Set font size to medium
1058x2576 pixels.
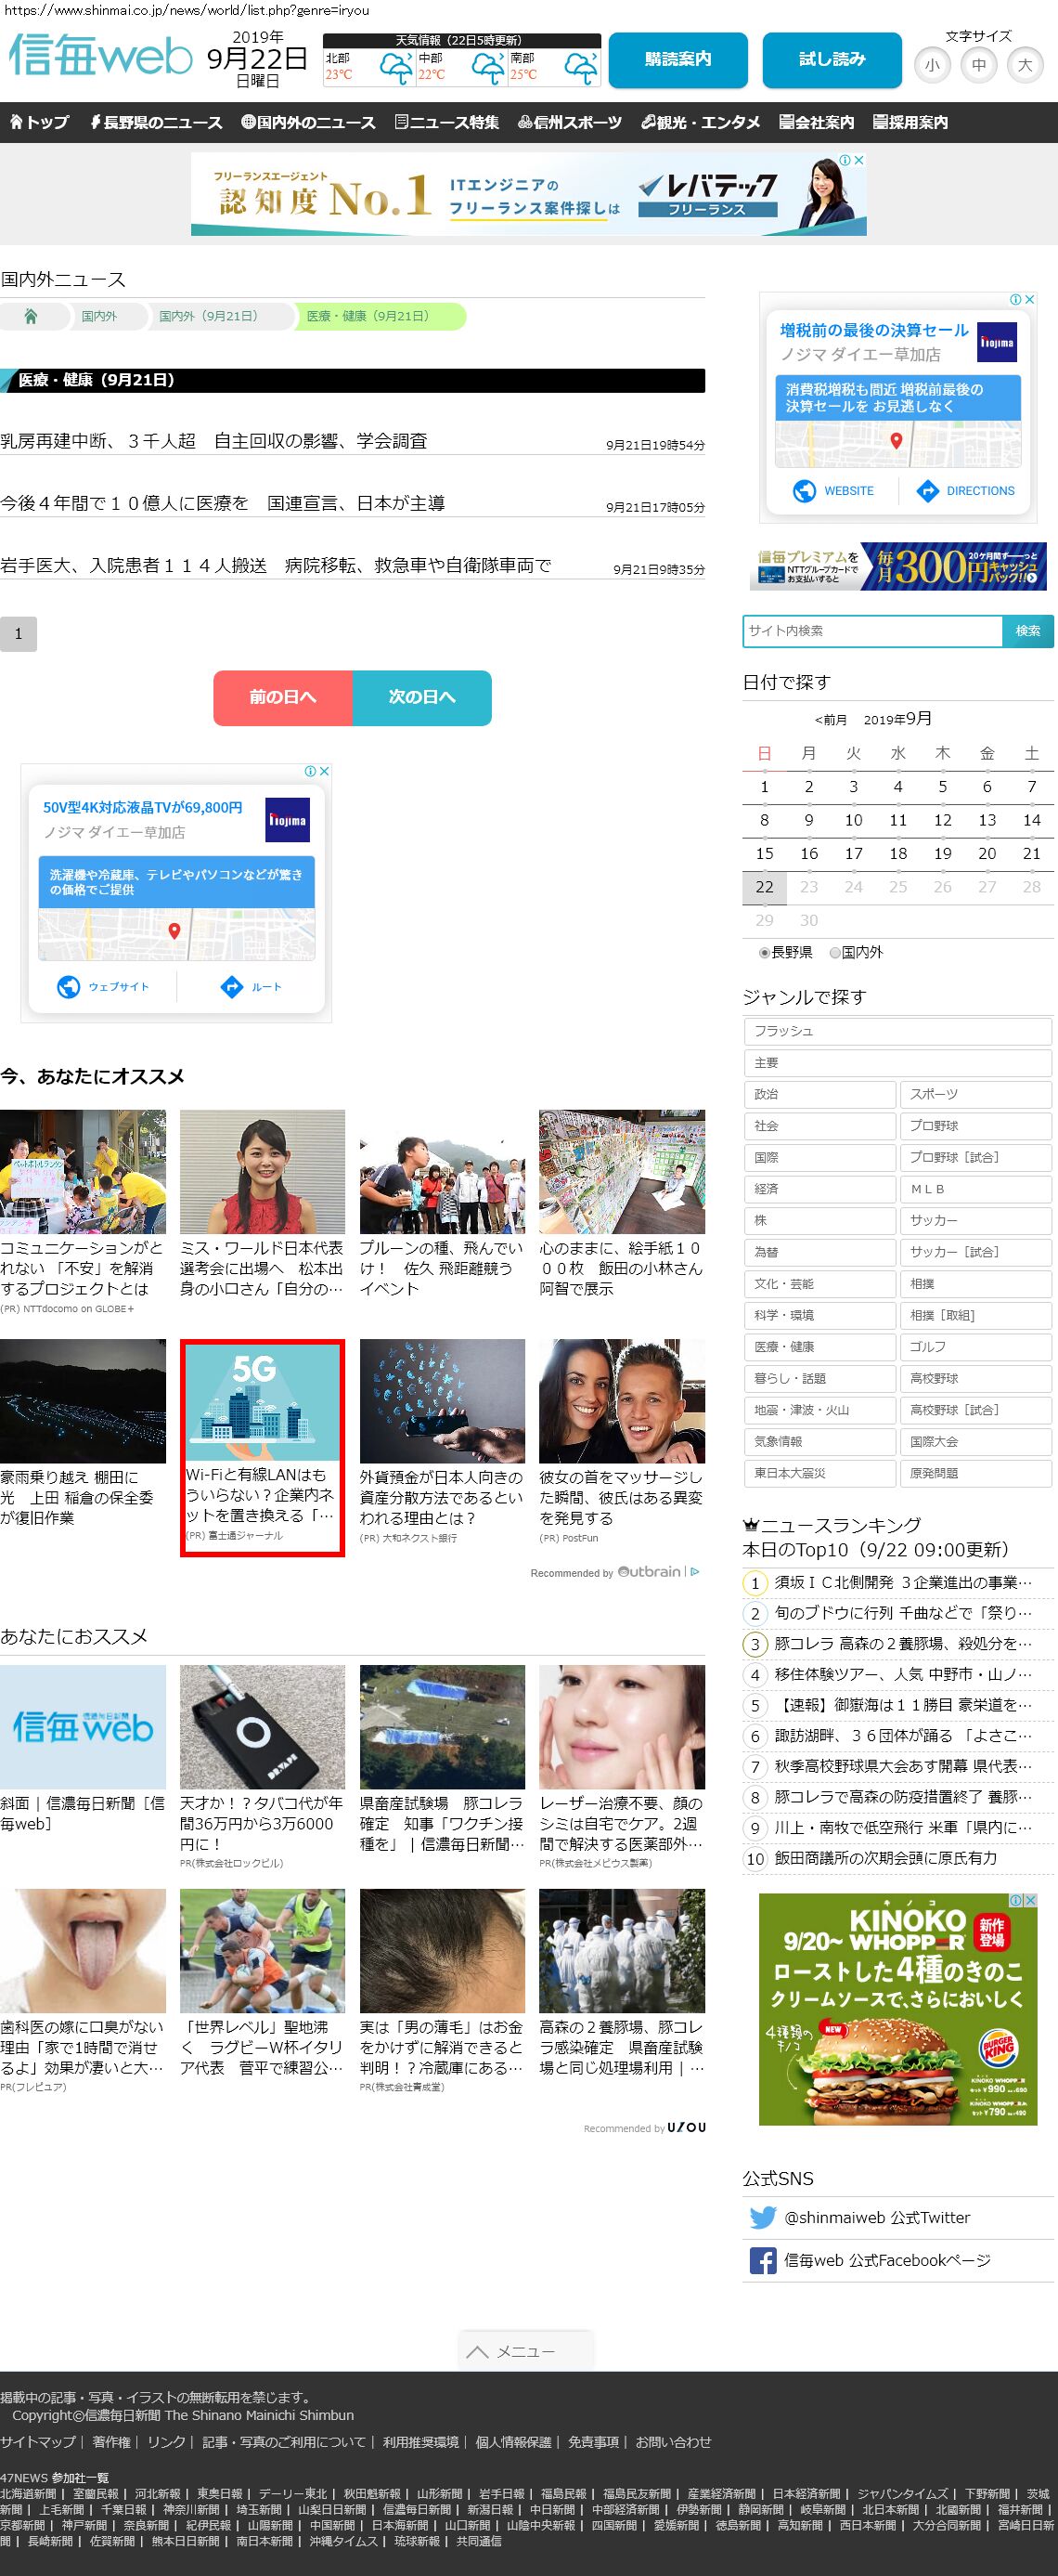click(978, 66)
